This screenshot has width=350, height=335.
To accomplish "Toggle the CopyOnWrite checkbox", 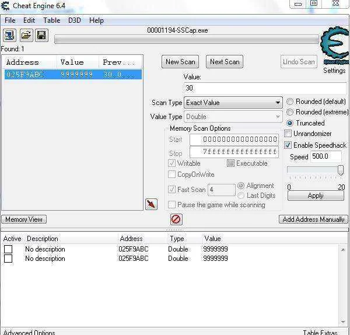I will [171, 174].
